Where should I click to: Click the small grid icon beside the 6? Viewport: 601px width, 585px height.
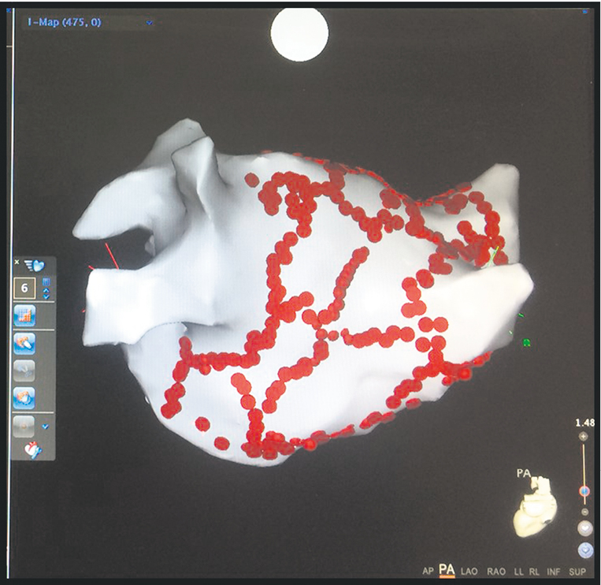46,281
